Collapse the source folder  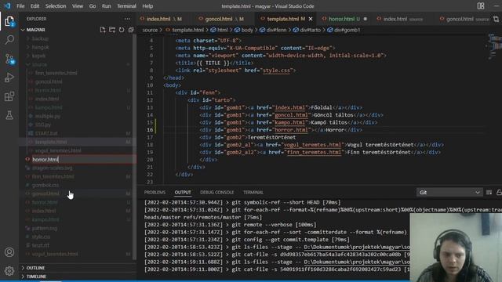[39, 64]
